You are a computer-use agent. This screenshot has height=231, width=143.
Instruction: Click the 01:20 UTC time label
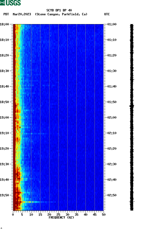click(x=112, y=55)
